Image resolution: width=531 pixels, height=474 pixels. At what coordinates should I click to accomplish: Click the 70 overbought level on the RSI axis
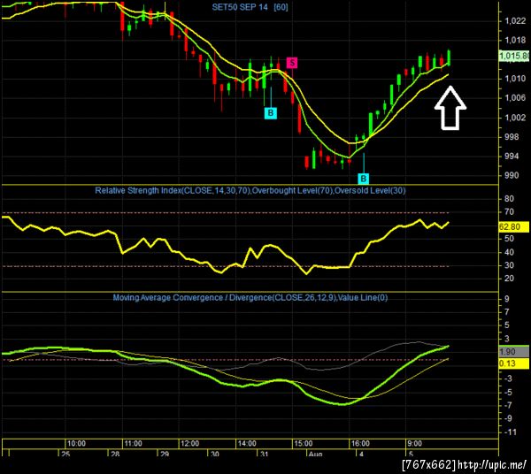(510, 212)
